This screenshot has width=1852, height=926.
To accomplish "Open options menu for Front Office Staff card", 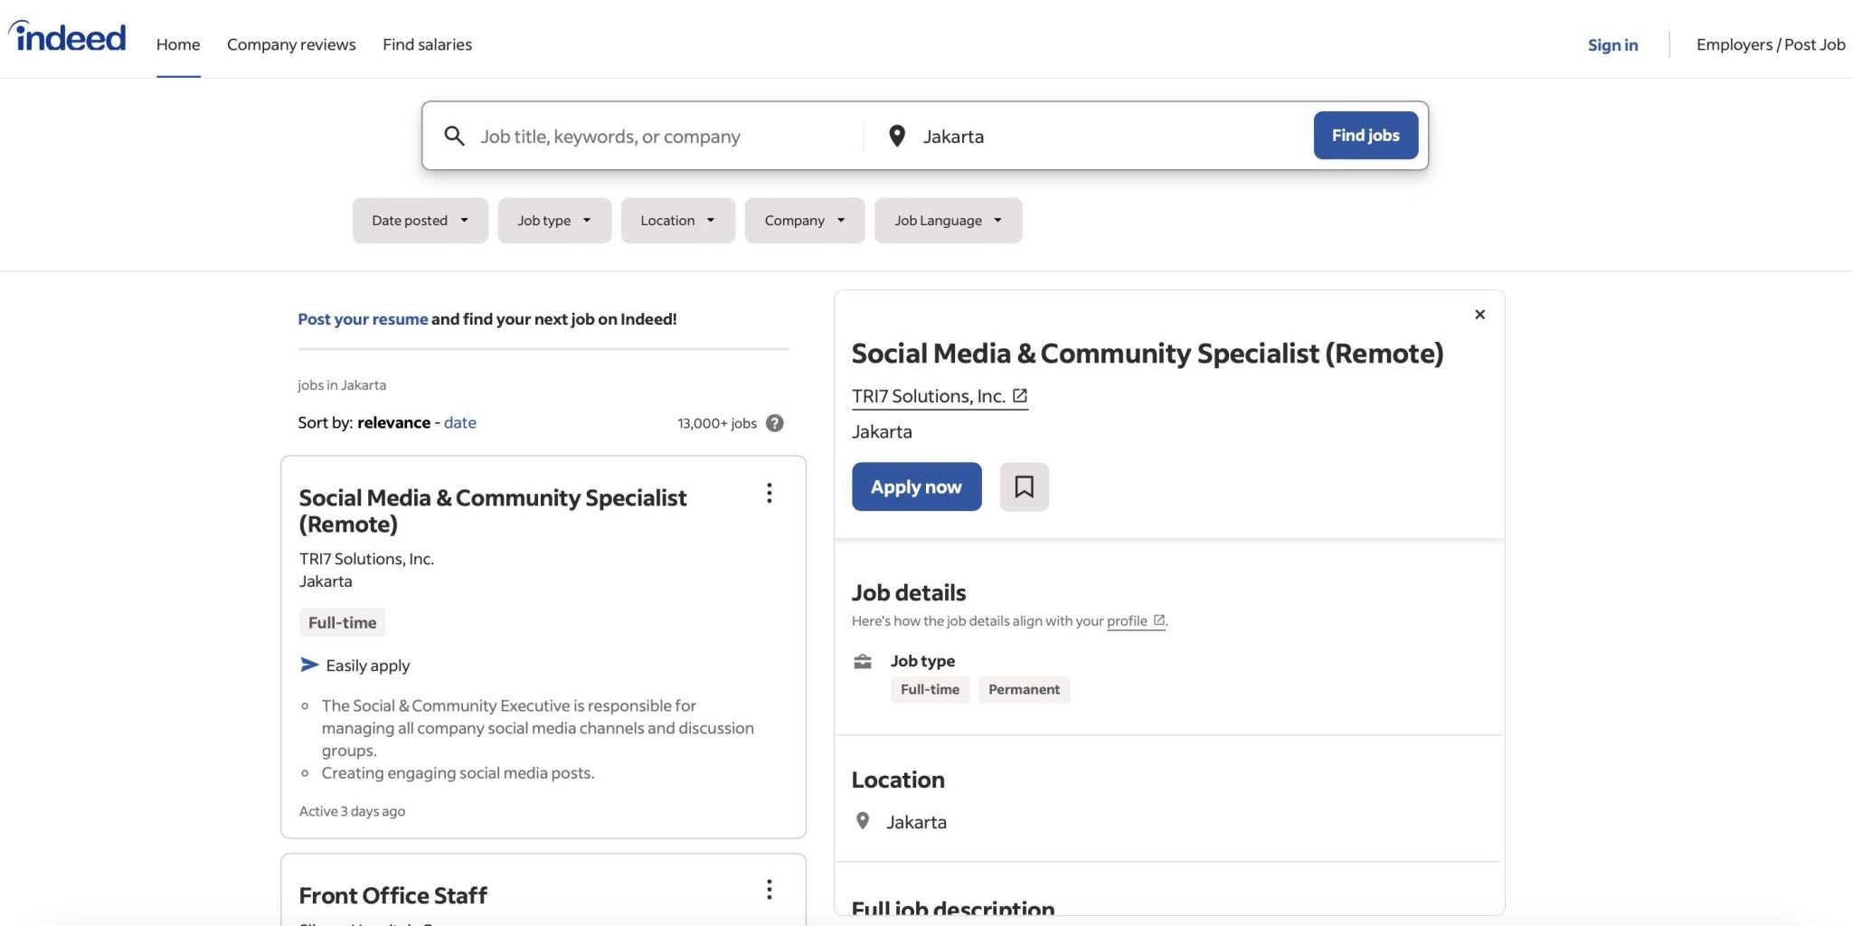I will coord(769,890).
